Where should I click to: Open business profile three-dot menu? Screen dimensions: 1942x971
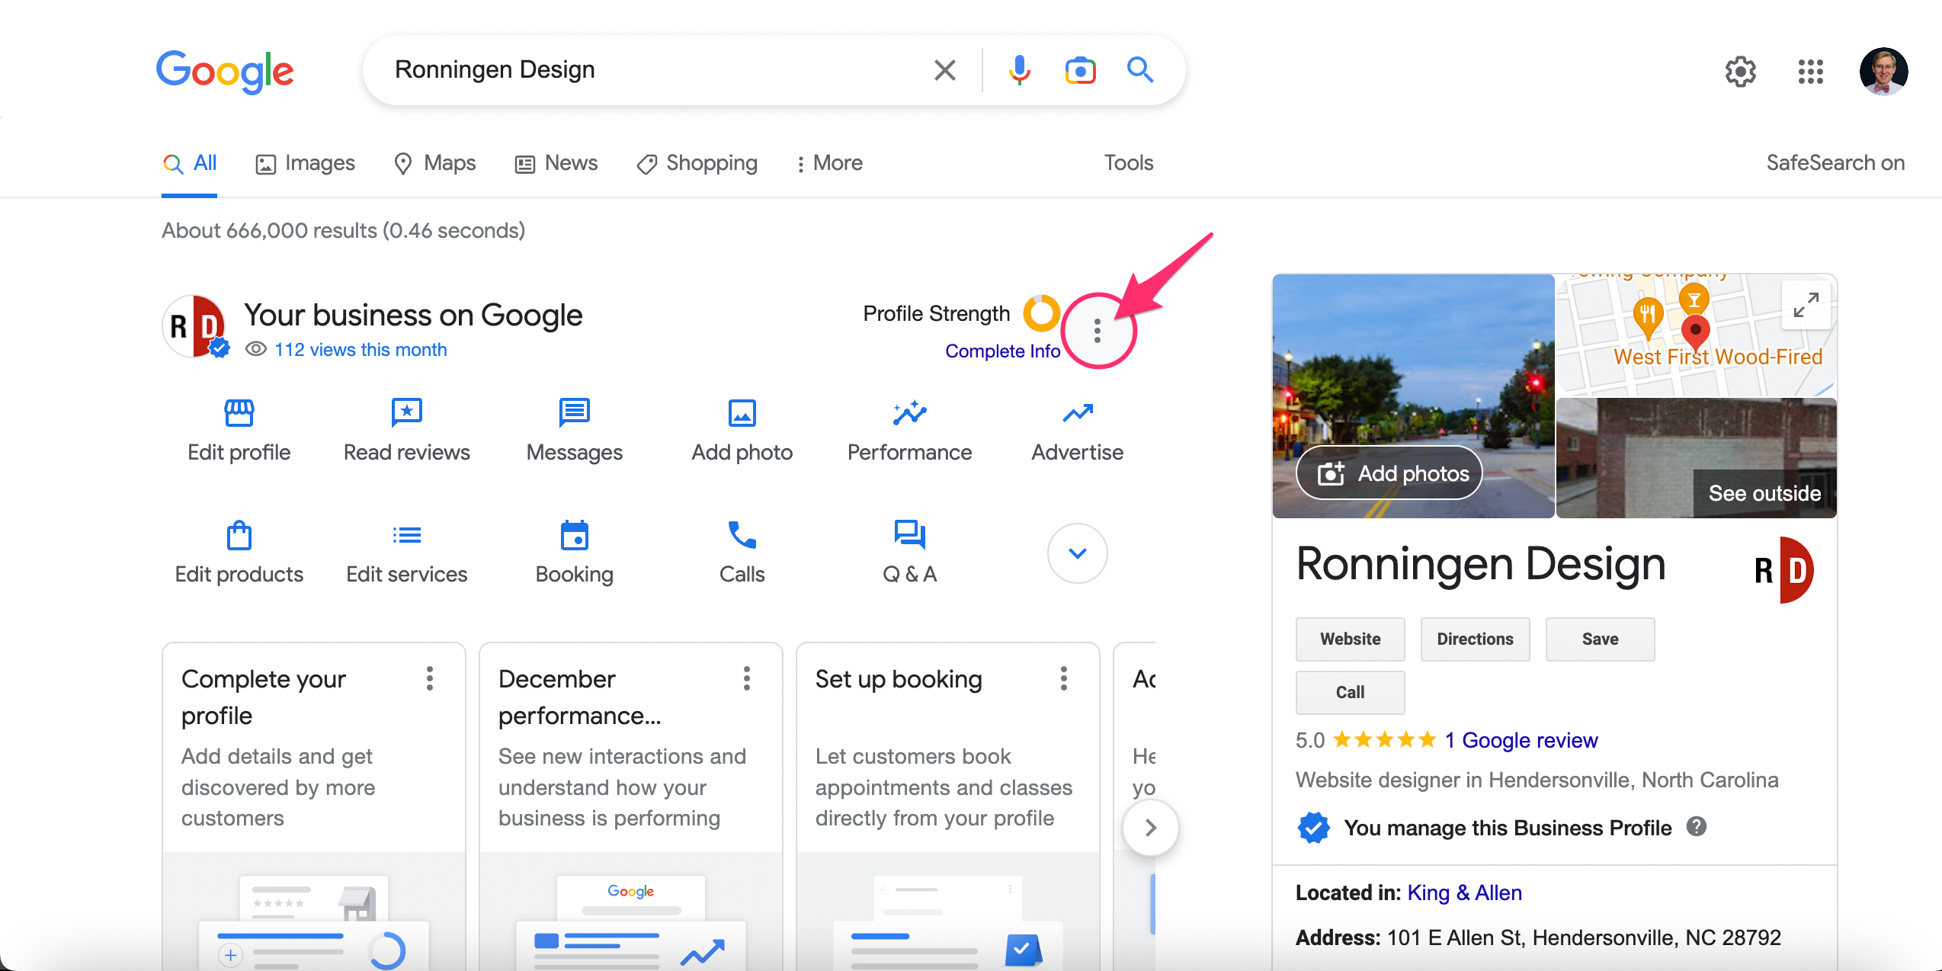[1097, 330]
